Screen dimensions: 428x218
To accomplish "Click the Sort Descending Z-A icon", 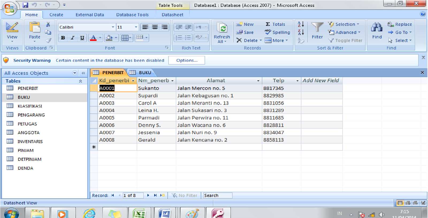I will tap(301, 32).
